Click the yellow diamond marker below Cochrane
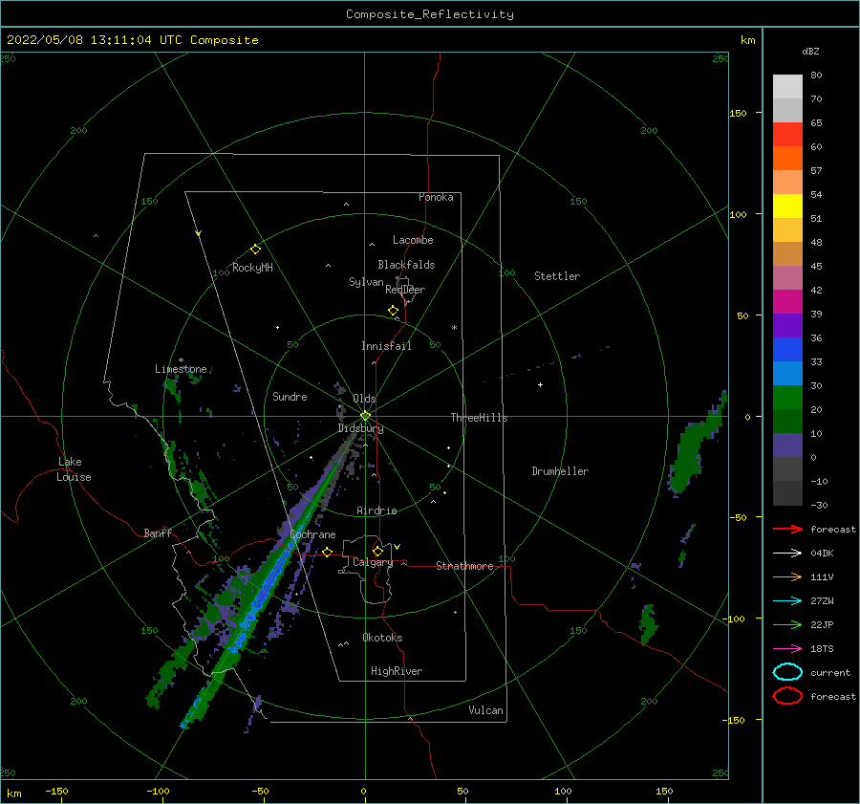This screenshot has width=860, height=804. coord(328,553)
